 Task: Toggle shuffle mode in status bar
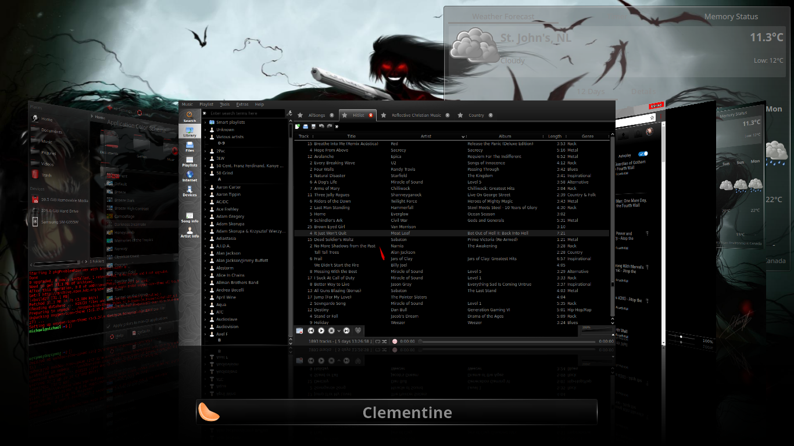coord(385,341)
